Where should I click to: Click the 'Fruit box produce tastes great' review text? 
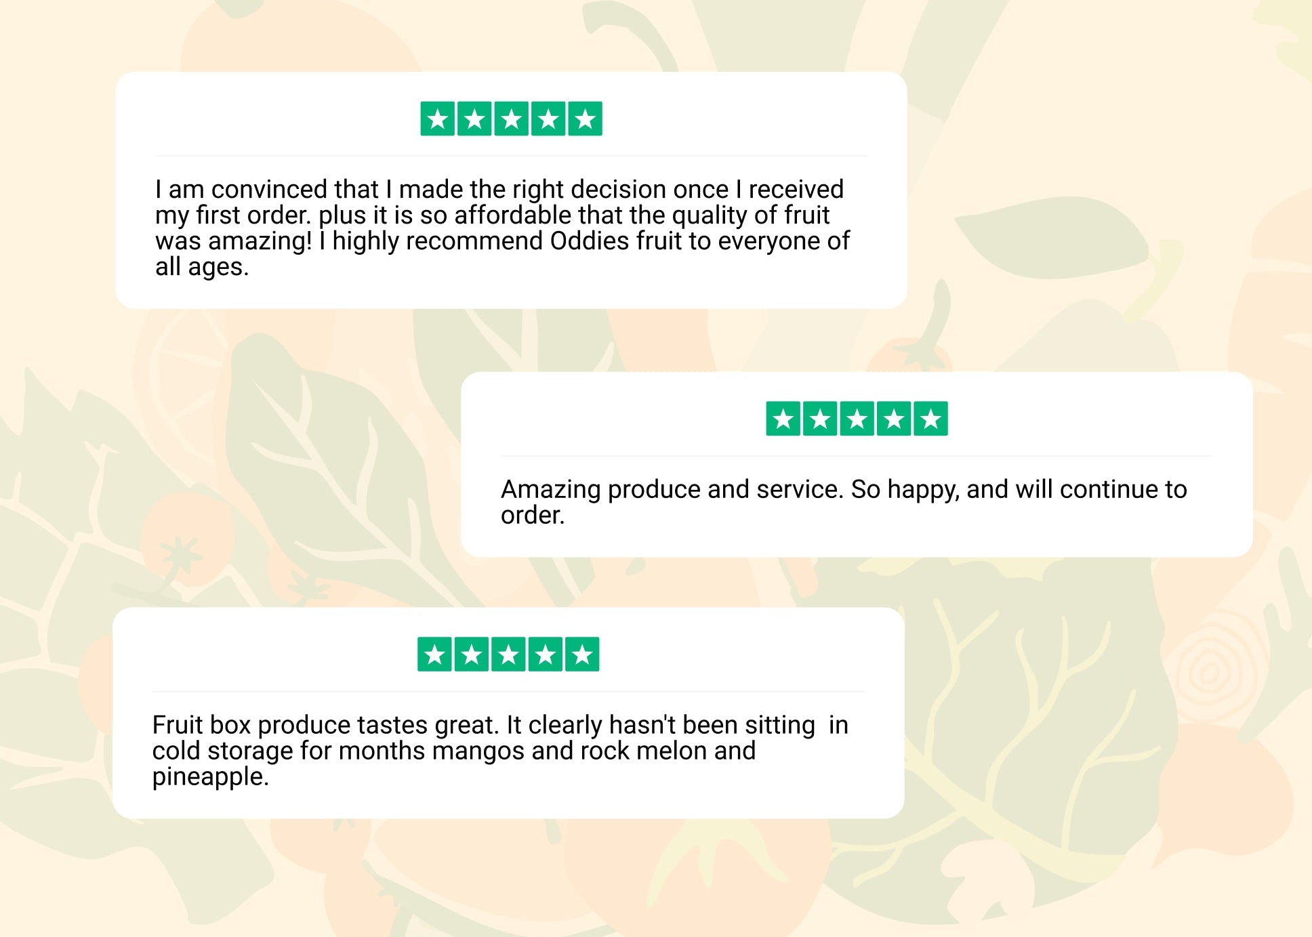[499, 750]
